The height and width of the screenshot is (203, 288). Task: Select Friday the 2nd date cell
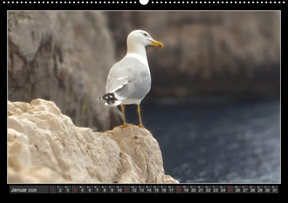click(x=60, y=190)
